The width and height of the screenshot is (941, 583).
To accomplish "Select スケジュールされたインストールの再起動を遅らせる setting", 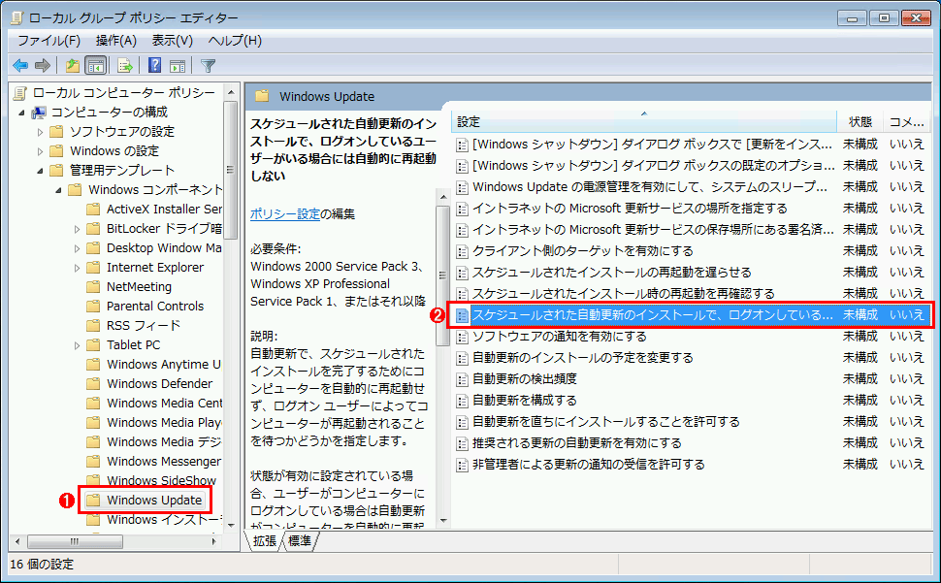I will coord(611,273).
